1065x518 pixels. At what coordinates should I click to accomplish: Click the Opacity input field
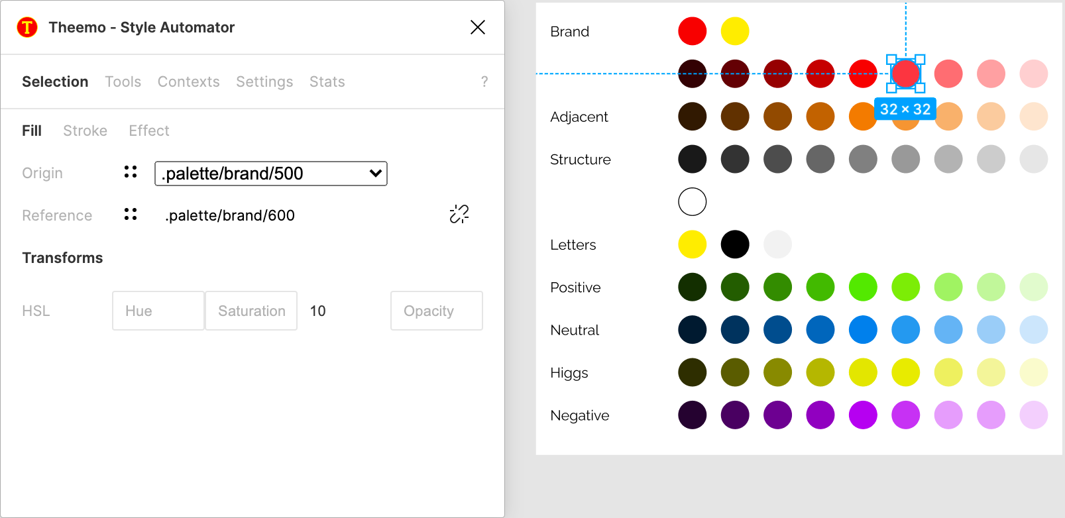pos(436,311)
